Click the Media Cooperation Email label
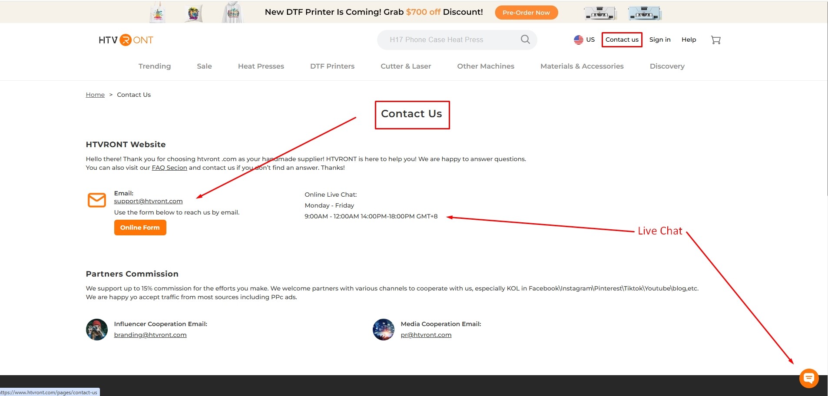828x396 pixels. click(x=441, y=324)
